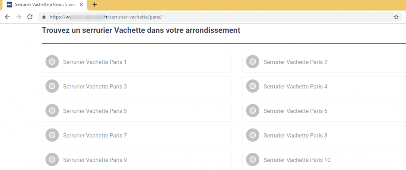
Task: Open Serrurier Vachette Paris 10 link
Action: 297,160
